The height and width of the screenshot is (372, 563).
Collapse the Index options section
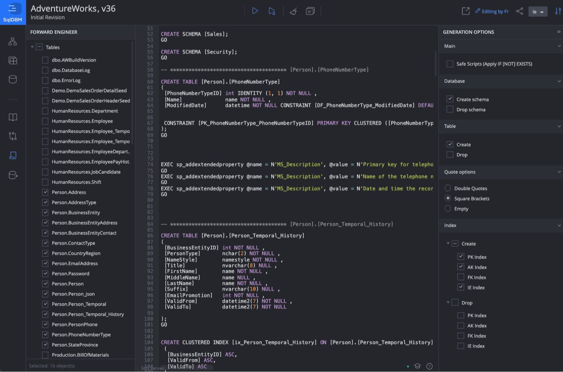(559, 225)
